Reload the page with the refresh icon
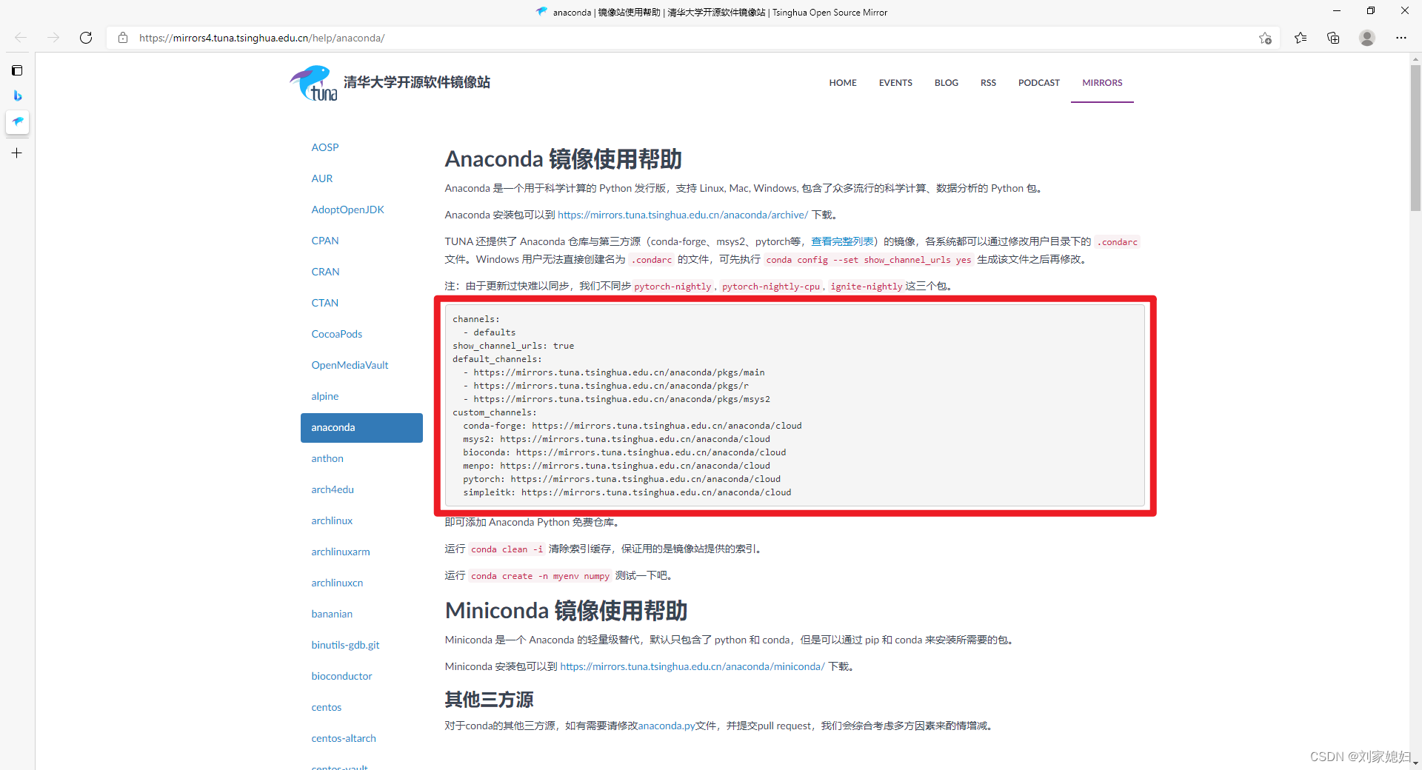 click(x=86, y=38)
